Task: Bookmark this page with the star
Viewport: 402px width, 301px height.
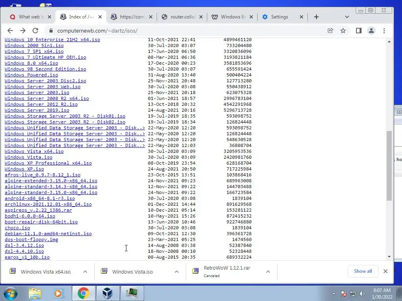Action: pyautogui.click(x=343, y=31)
